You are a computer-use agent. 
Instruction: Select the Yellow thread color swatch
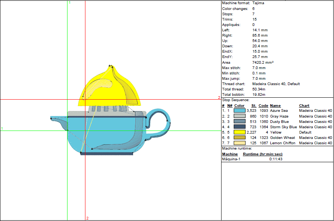point(239,132)
